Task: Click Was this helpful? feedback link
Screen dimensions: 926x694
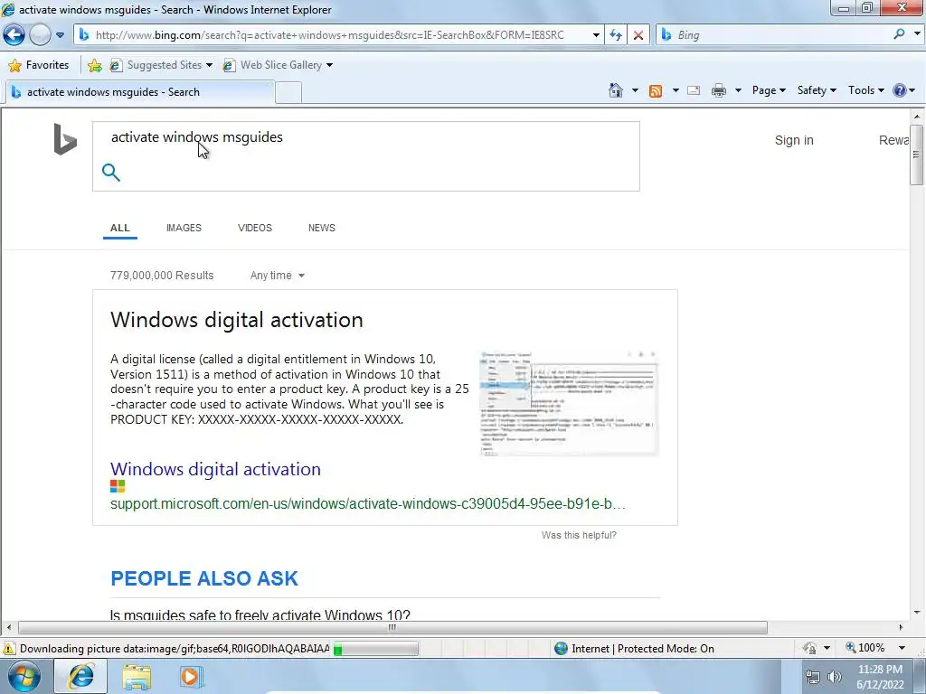Action: pos(579,535)
